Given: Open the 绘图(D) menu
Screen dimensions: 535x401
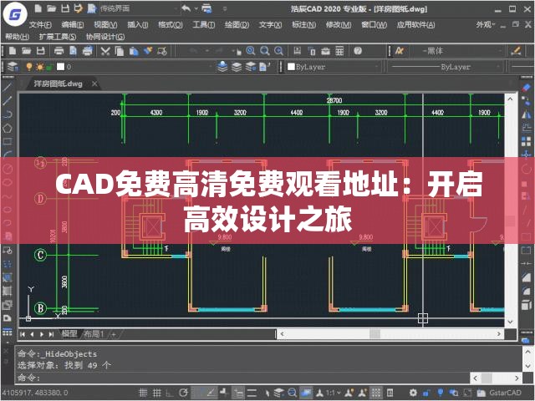Looking at the screenshot, I should coord(237,24).
